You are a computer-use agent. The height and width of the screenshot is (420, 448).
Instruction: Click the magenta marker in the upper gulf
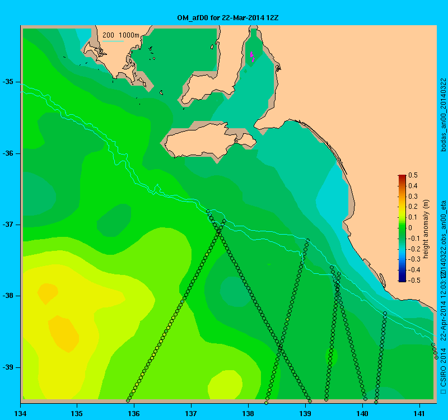click(x=252, y=57)
